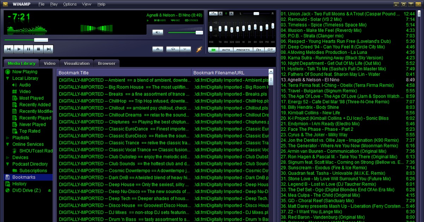Click the equalizer export arrow icon

[259, 50]
